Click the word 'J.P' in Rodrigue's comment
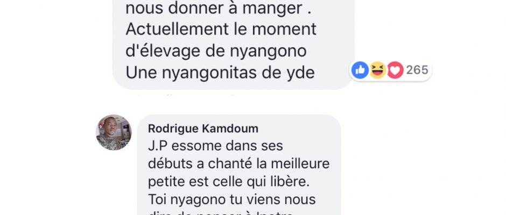The height and width of the screenshot is (215, 506). click(x=158, y=146)
